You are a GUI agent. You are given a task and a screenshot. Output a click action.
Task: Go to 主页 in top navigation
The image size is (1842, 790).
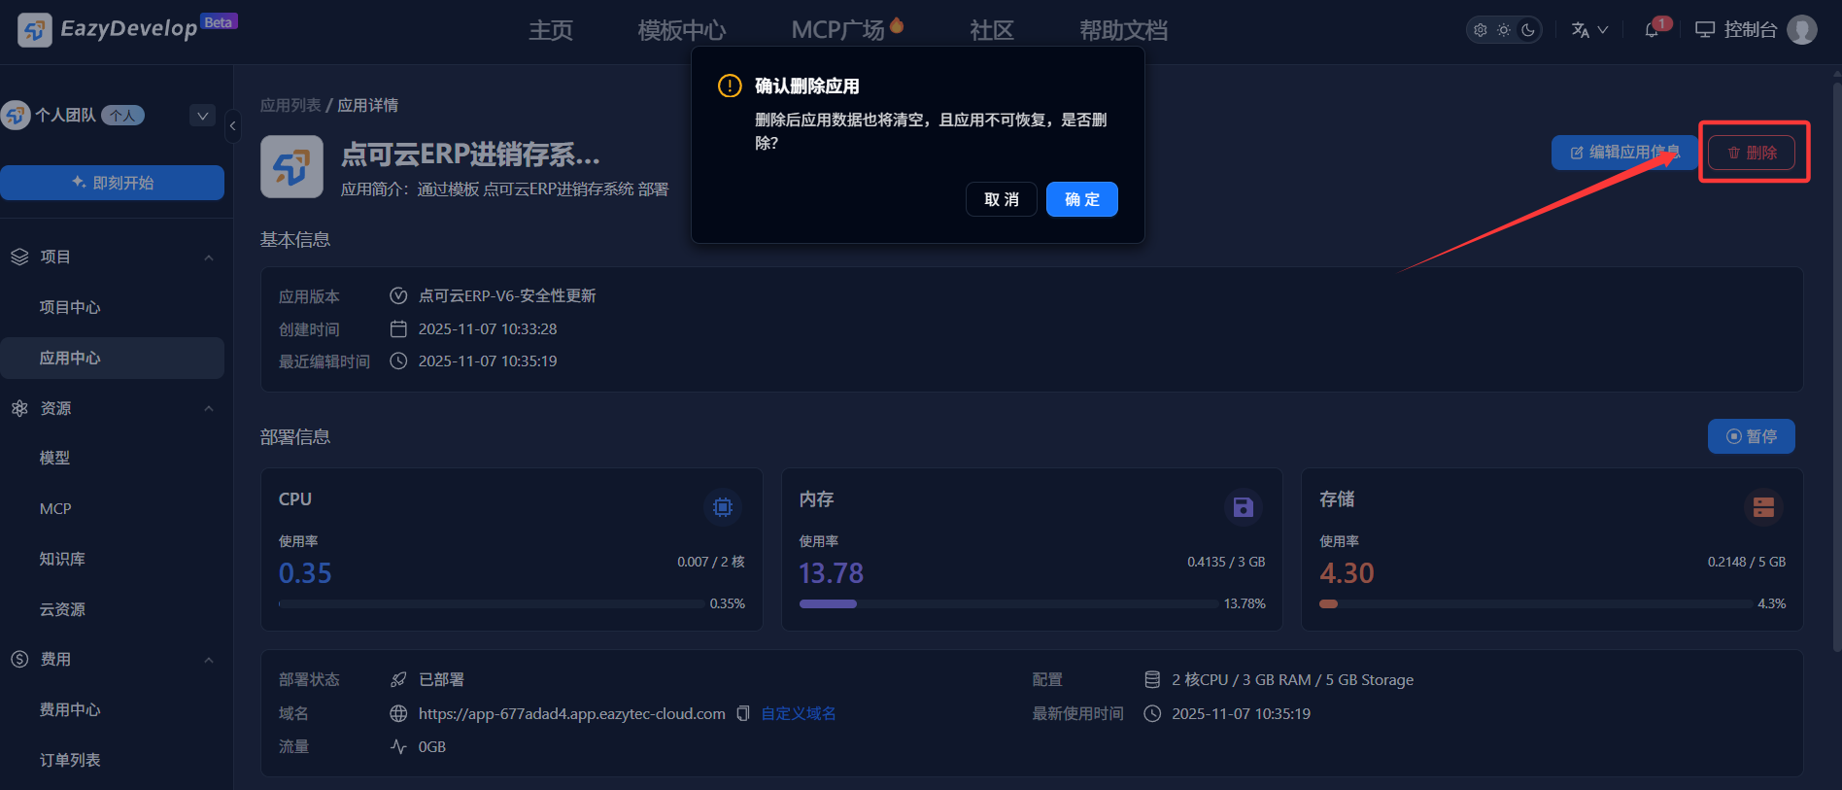point(551,30)
